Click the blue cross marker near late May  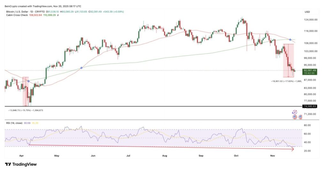[82, 68]
